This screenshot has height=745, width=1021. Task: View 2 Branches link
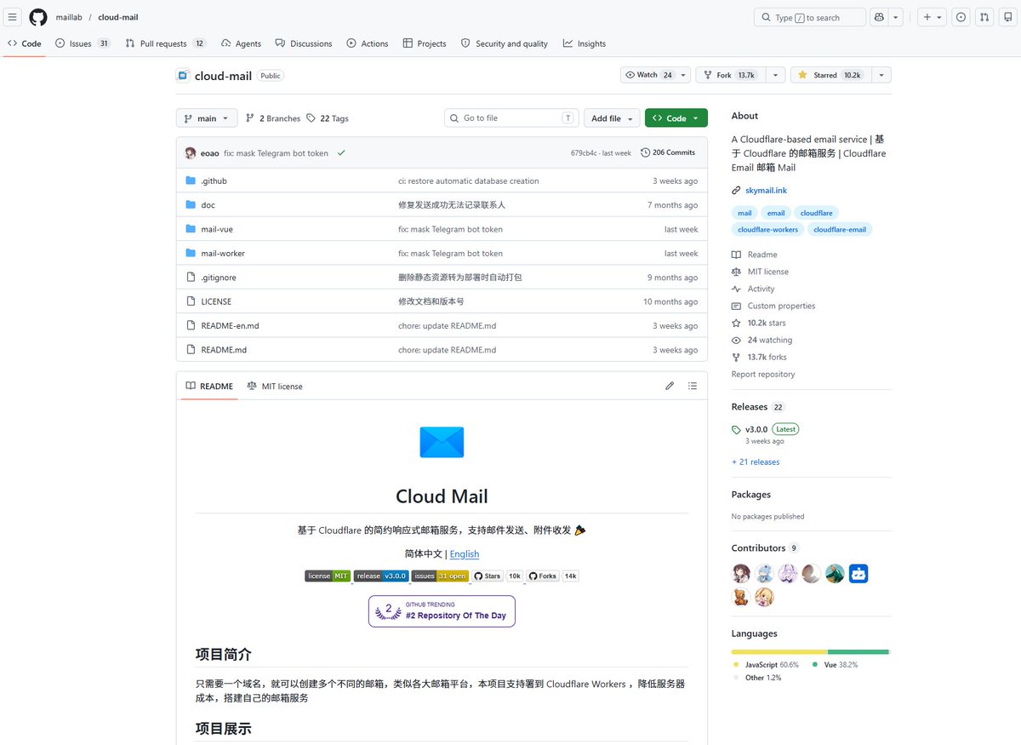pos(273,118)
